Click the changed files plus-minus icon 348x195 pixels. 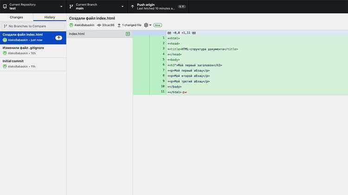(x=119, y=25)
